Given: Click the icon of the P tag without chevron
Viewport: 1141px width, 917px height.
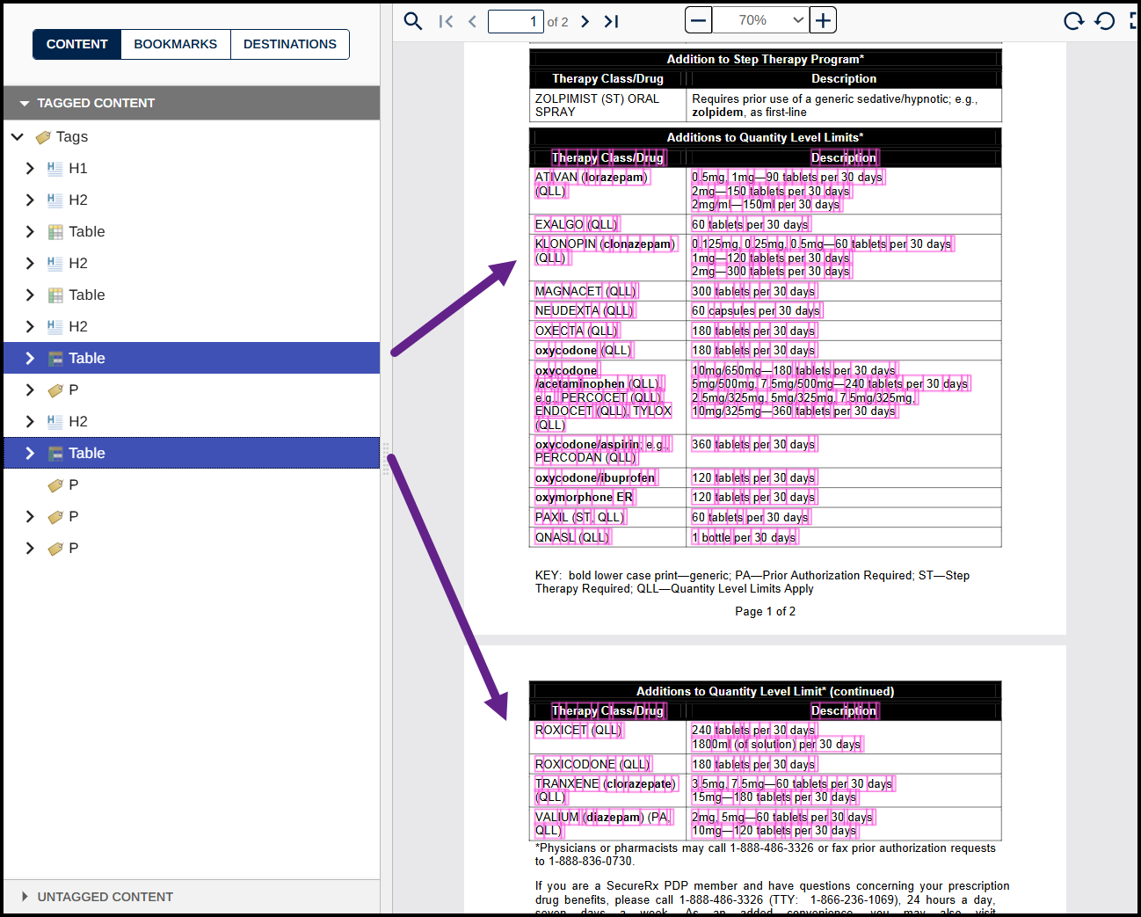Looking at the screenshot, I should click(55, 485).
